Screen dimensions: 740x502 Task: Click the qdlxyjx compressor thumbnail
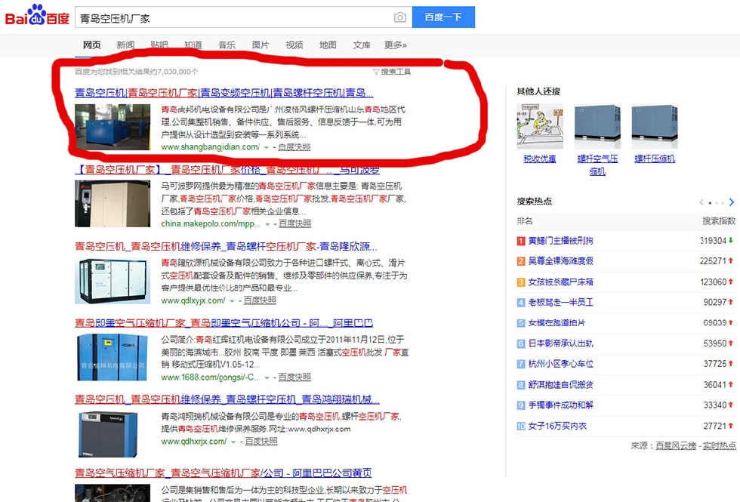tap(113, 281)
